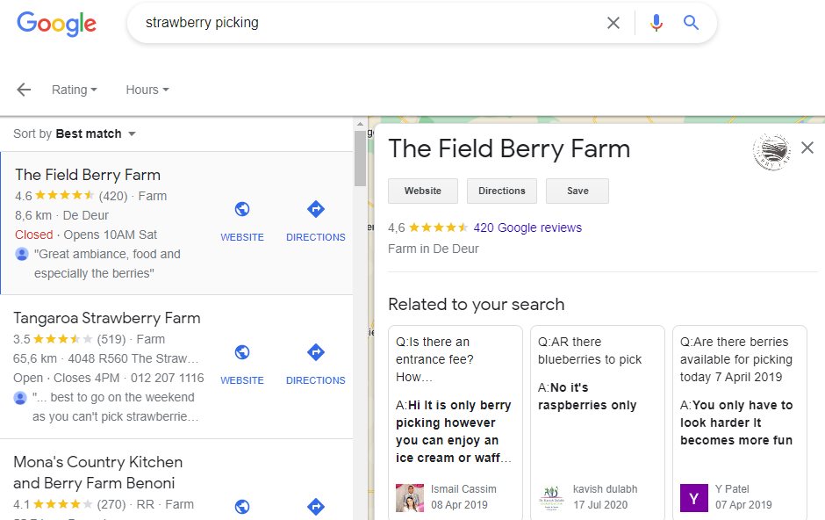Screen dimensions: 825x520
Task: Get directions to The Field Berry Farm via arrow icon
Action: coord(315,210)
